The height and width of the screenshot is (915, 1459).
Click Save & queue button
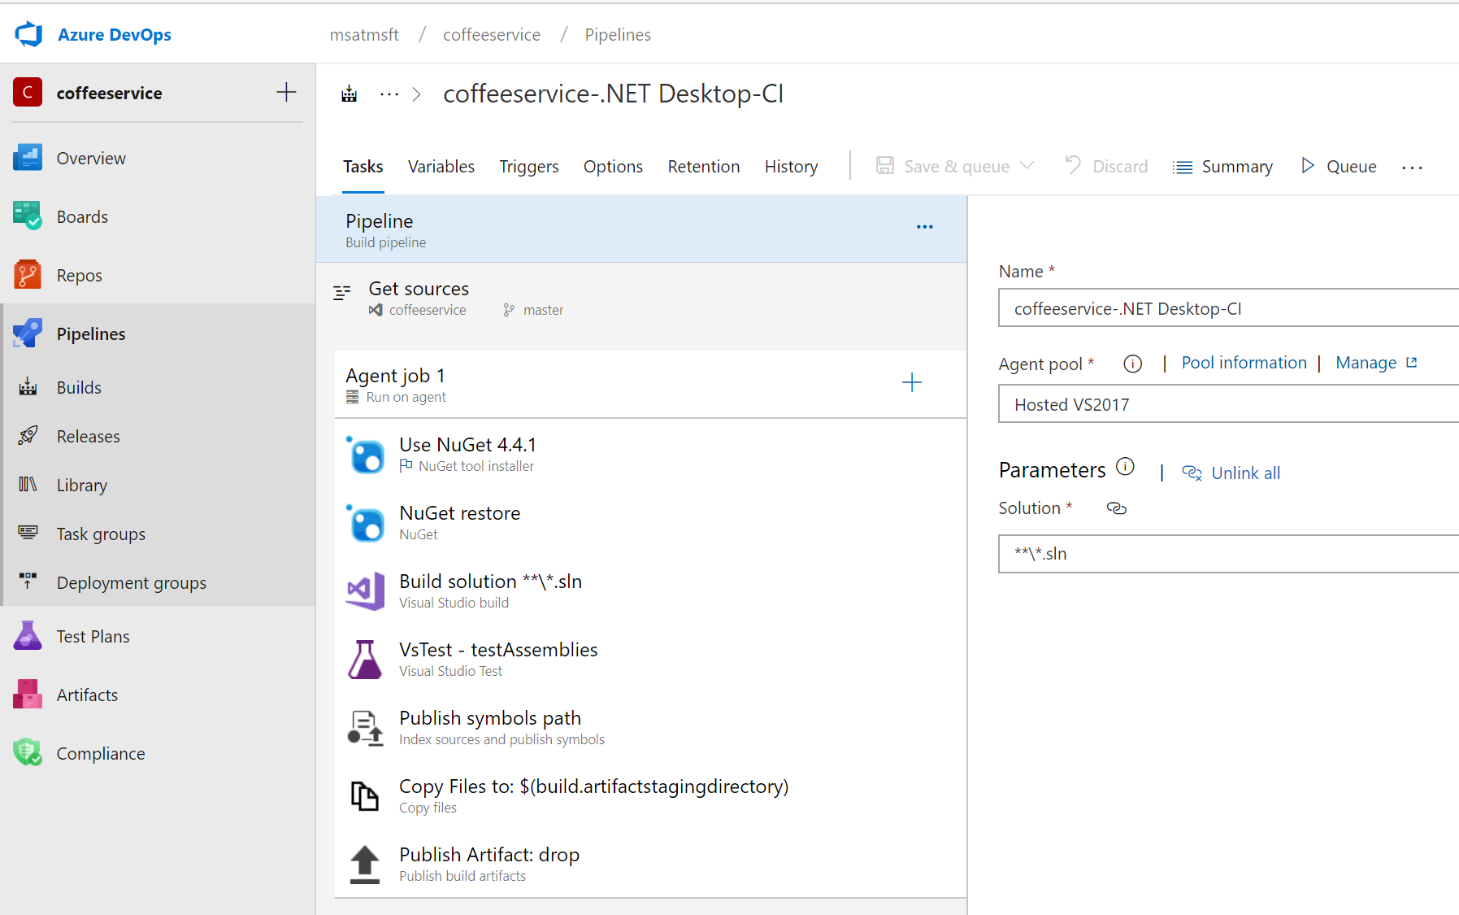pos(943,166)
